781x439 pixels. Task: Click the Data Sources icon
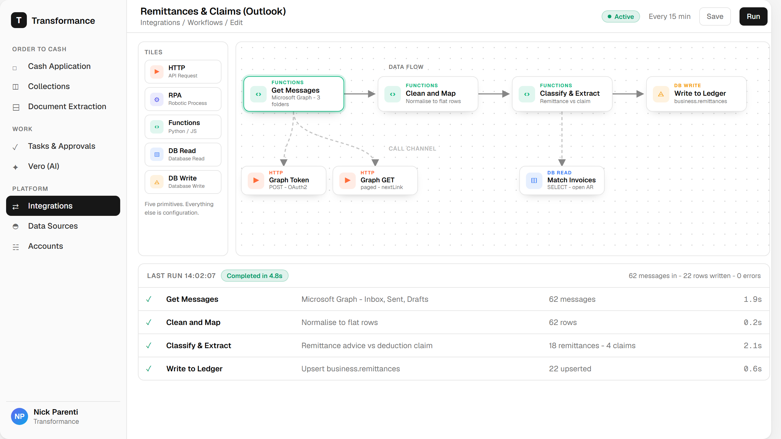(16, 227)
